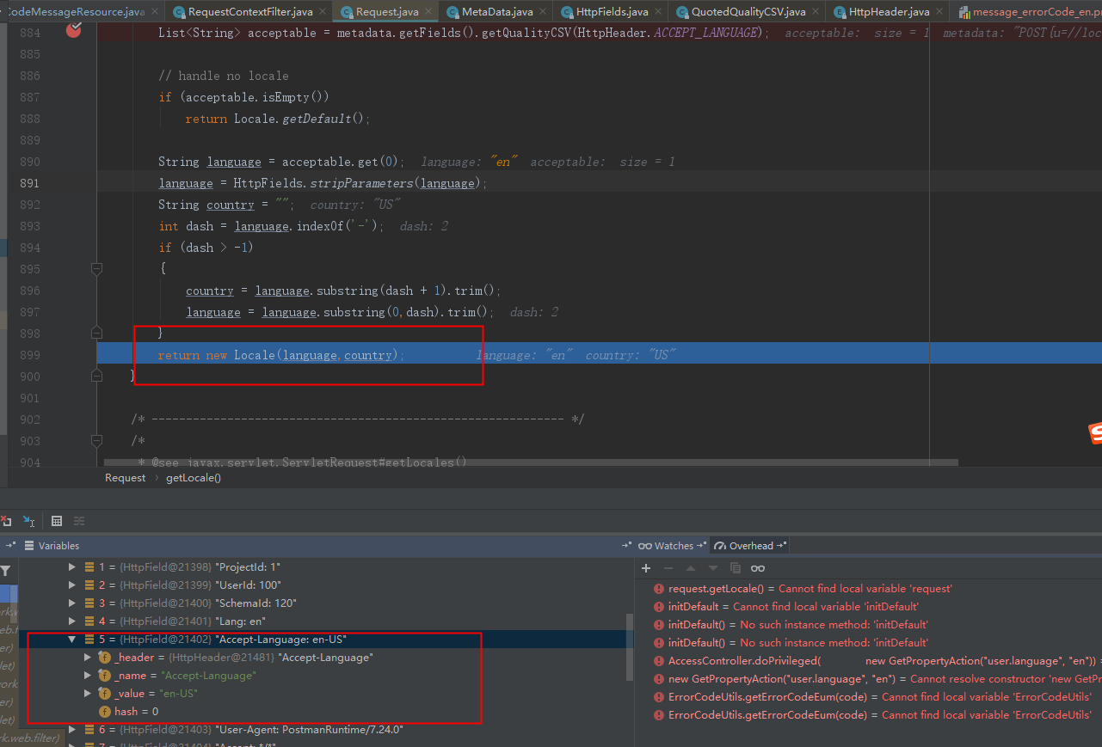
Task: Close the MetaData.java tab
Action: click(542, 12)
